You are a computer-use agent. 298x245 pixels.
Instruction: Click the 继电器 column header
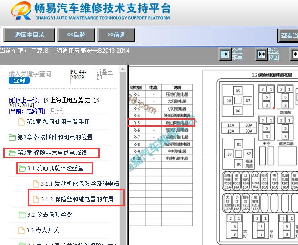tap(137, 87)
